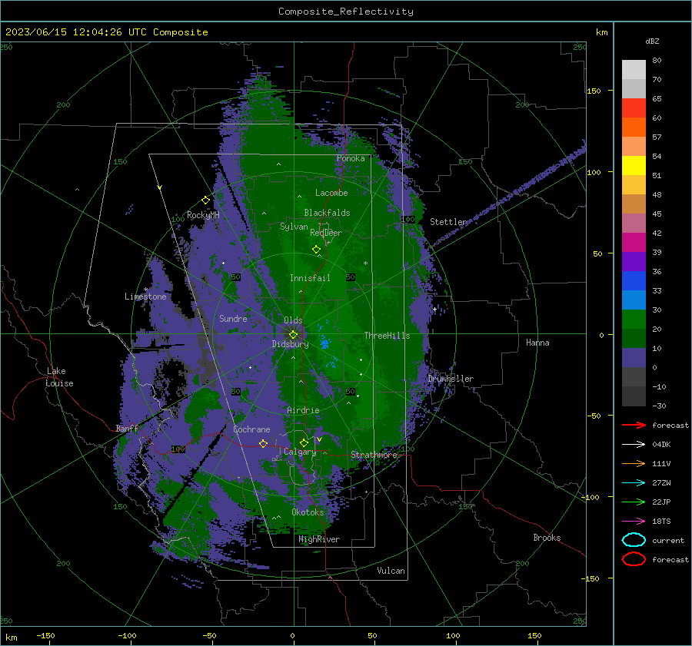Click the red forecast ellipse legend icon
Image resolution: width=692 pixels, height=646 pixels.
click(634, 559)
